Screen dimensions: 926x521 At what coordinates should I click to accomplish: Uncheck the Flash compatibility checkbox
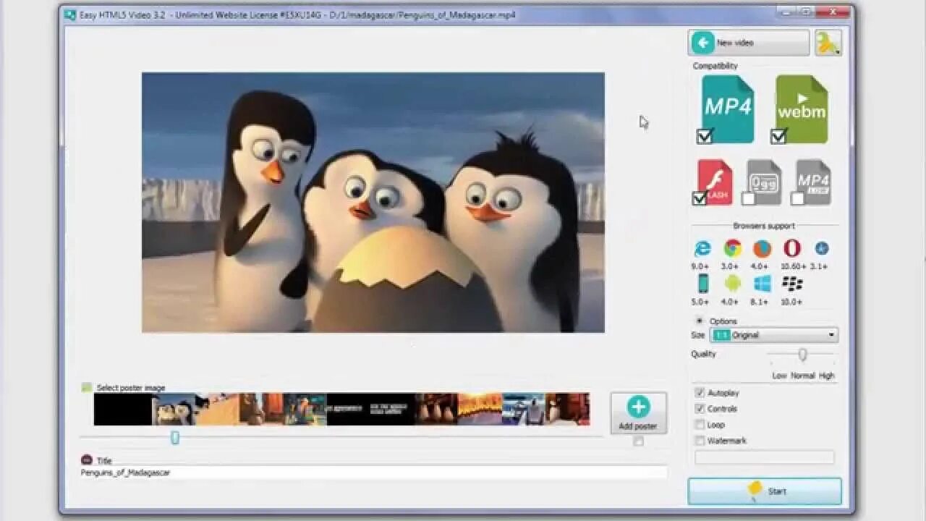[700, 198]
